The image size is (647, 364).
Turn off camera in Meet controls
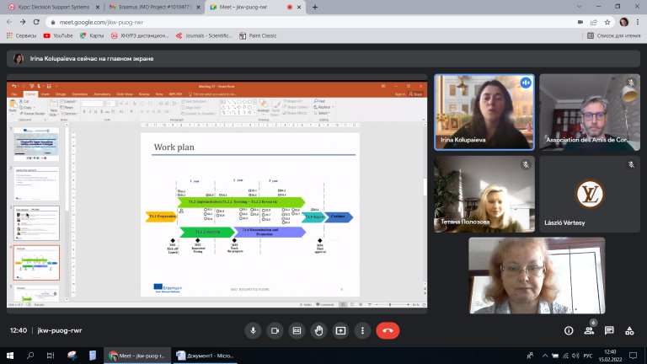point(275,330)
